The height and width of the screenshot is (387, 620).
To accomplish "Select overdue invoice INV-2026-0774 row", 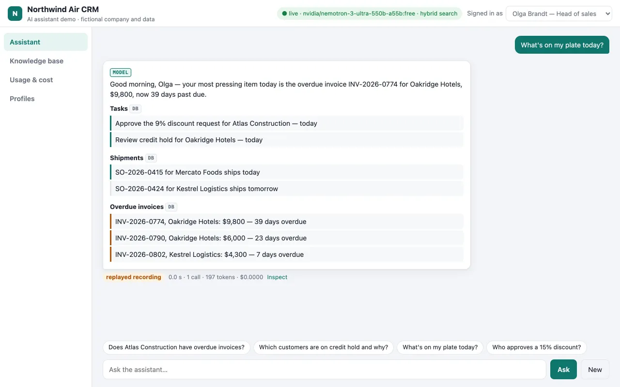I will point(287,222).
